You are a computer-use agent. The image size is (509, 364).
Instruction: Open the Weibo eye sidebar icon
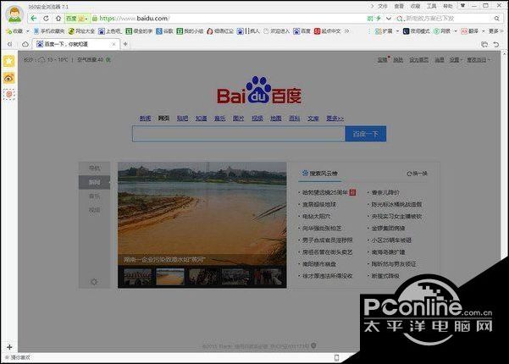tap(9, 78)
